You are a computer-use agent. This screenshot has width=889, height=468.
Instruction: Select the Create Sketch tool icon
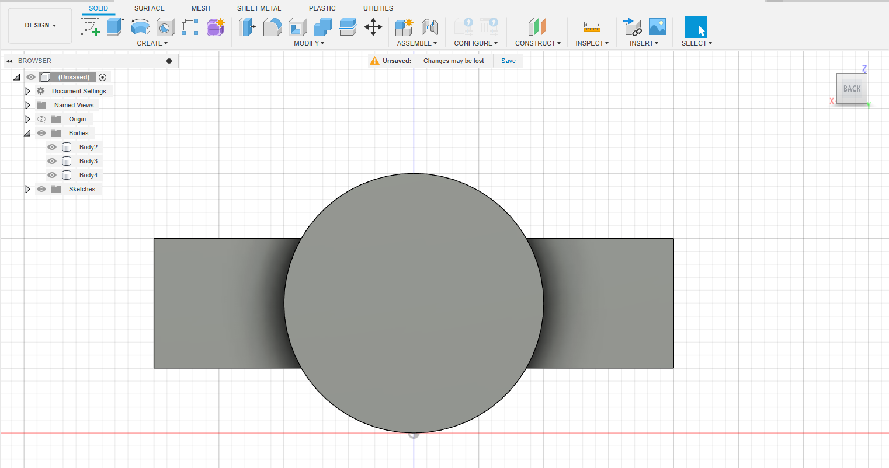coord(91,27)
